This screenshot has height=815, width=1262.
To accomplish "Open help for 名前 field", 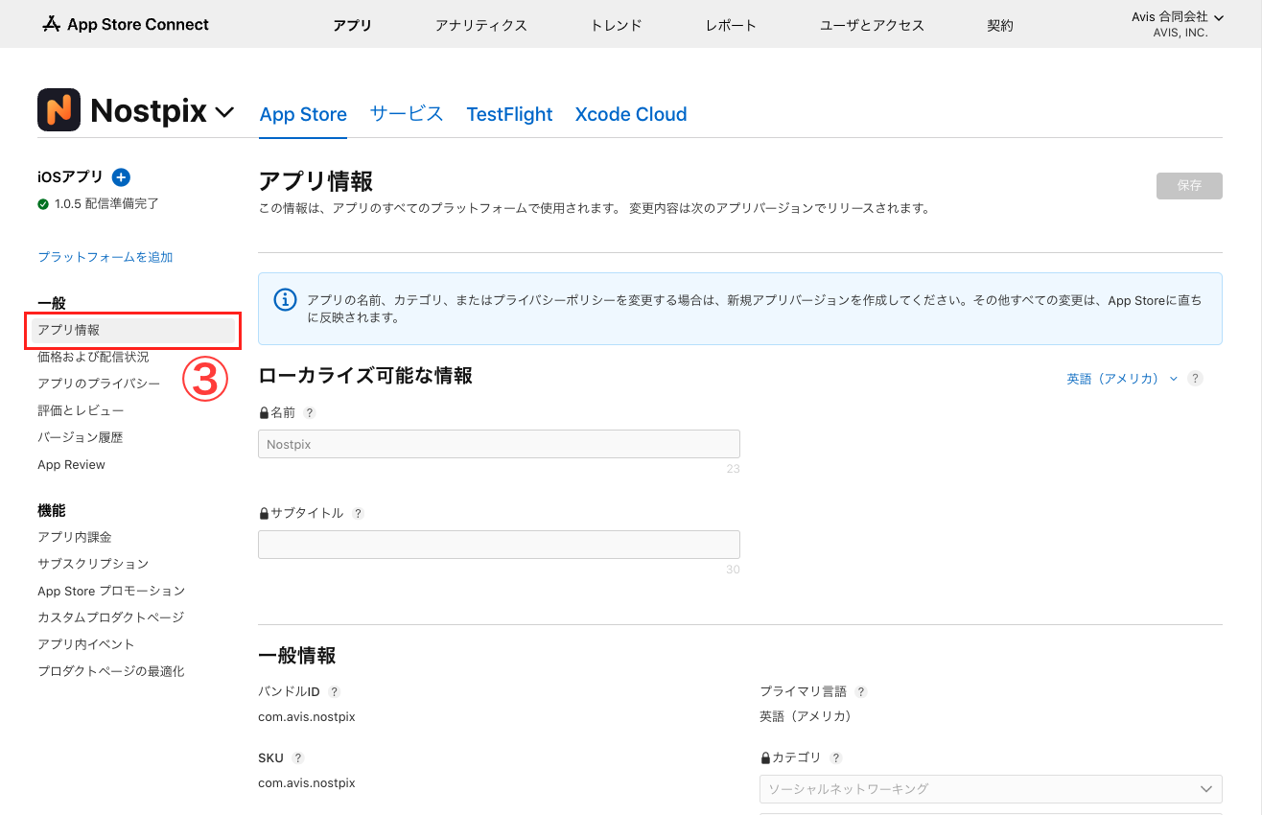I will tap(310, 413).
